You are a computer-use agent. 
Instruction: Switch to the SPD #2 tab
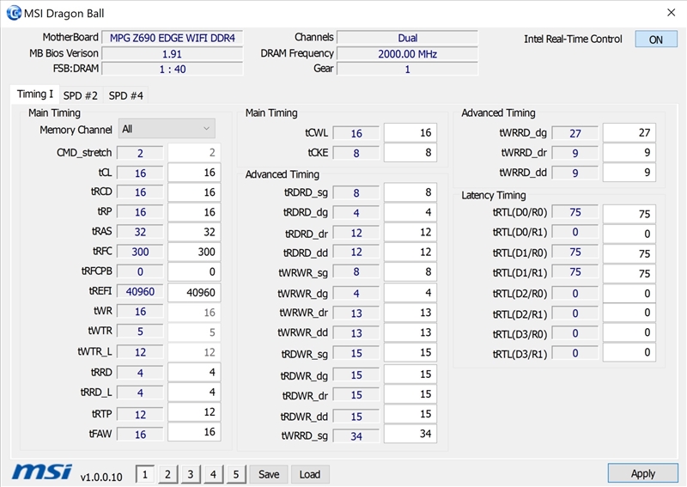(80, 95)
